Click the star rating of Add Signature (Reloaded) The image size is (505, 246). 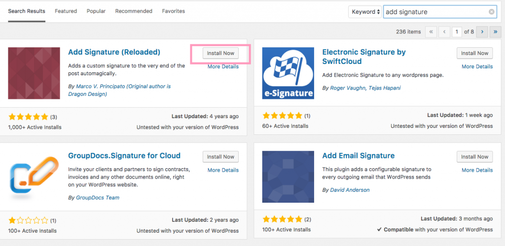tap(28, 117)
